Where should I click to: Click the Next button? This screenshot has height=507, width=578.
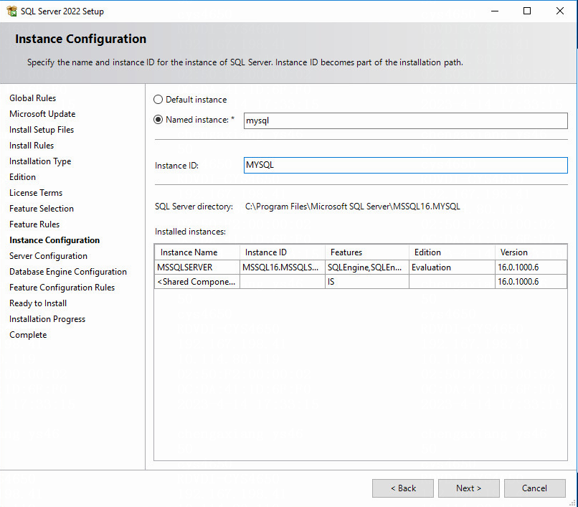click(x=468, y=488)
